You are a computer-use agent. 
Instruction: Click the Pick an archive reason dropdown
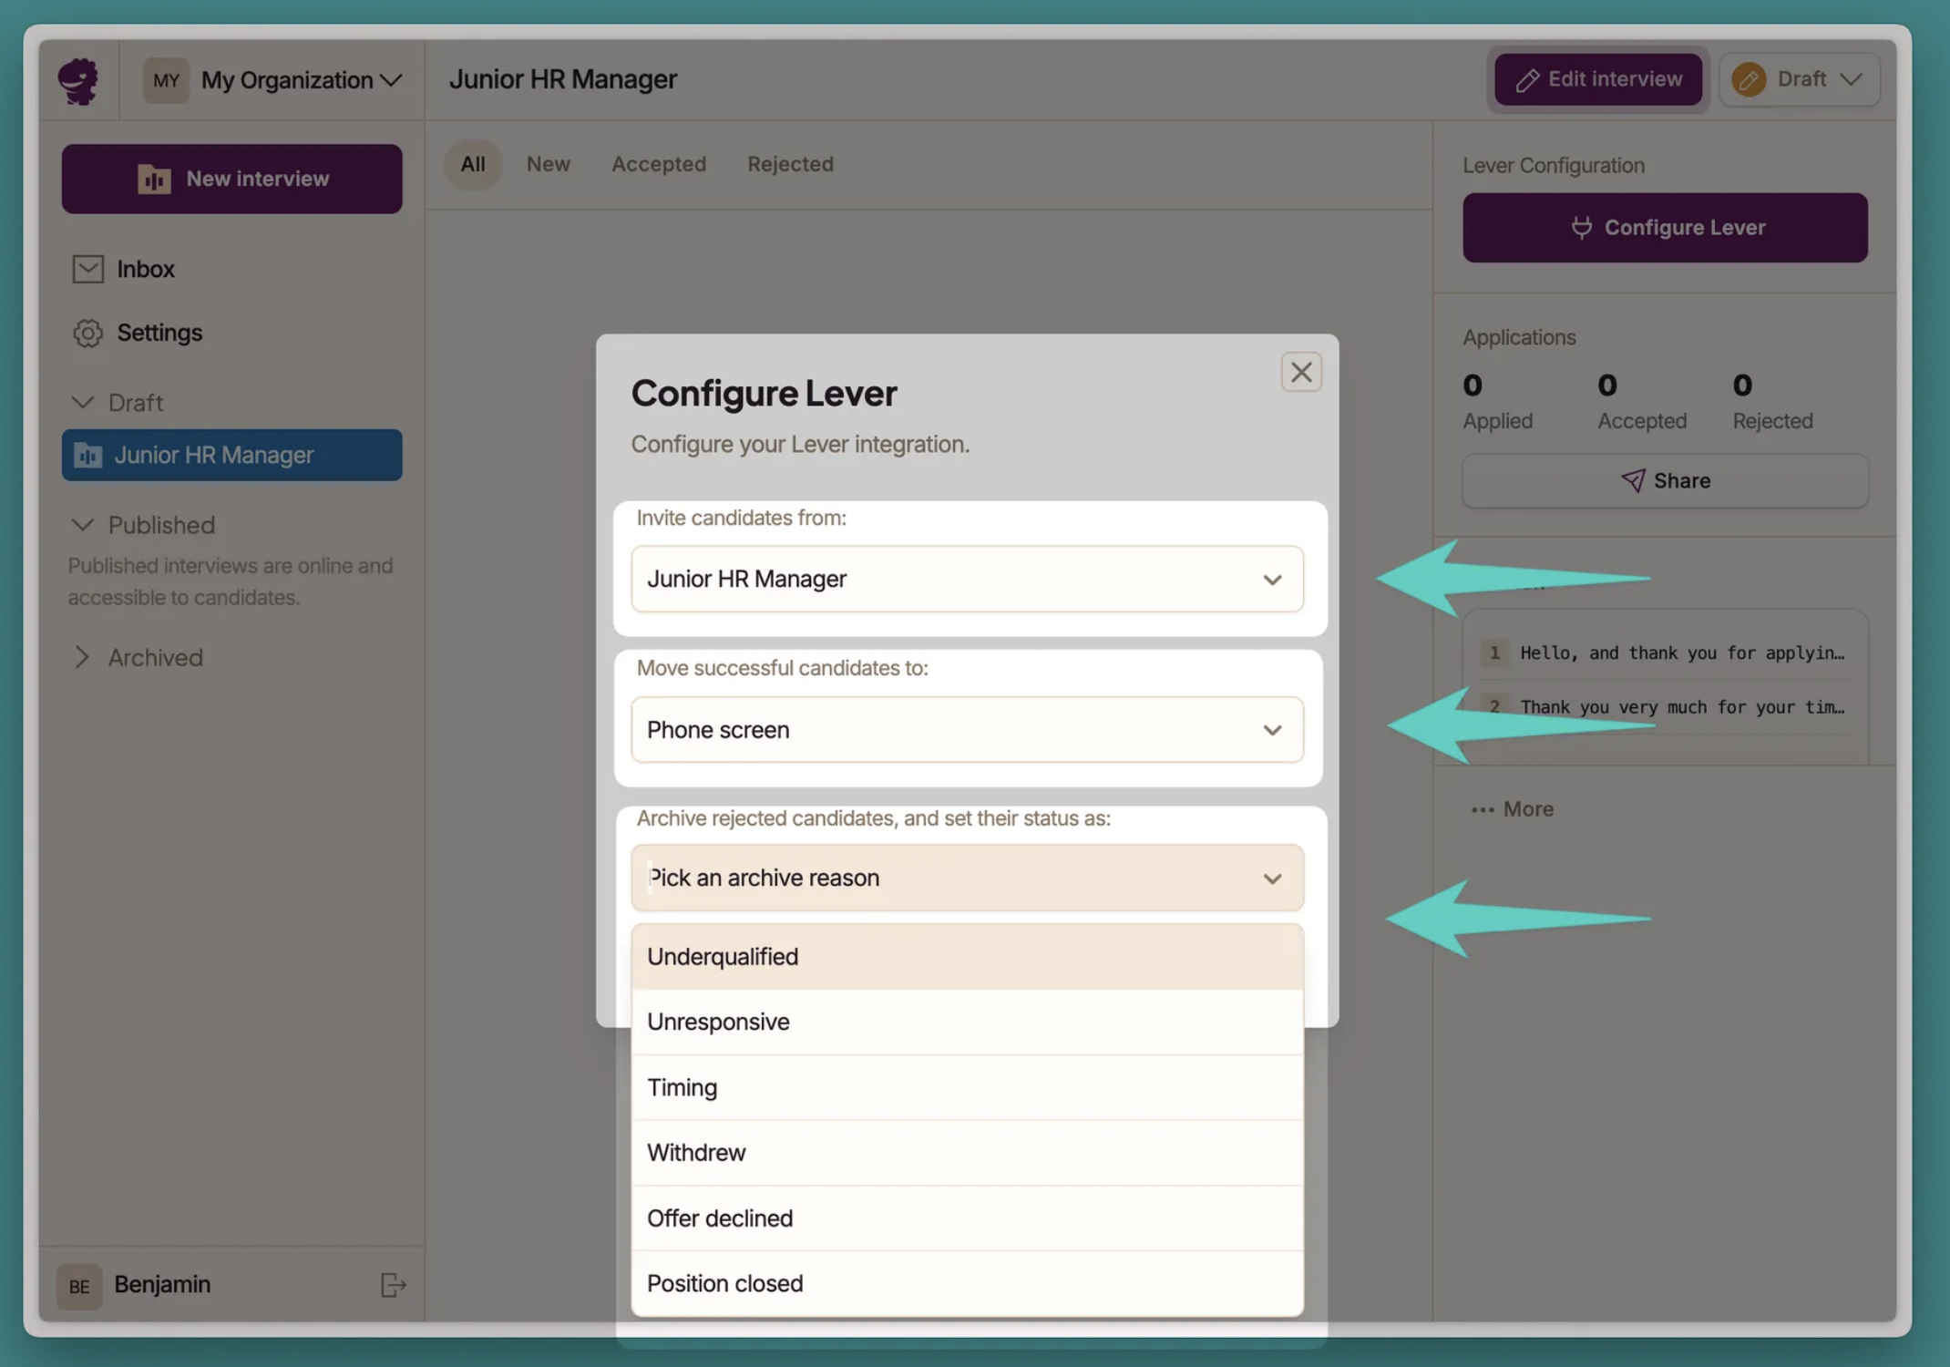click(967, 878)
